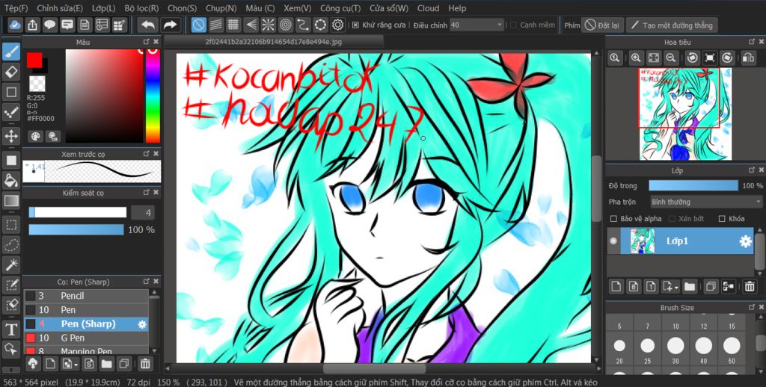Open the Cloud menu
The height and width of the screenshot is (387, 766).
(427, 8)
